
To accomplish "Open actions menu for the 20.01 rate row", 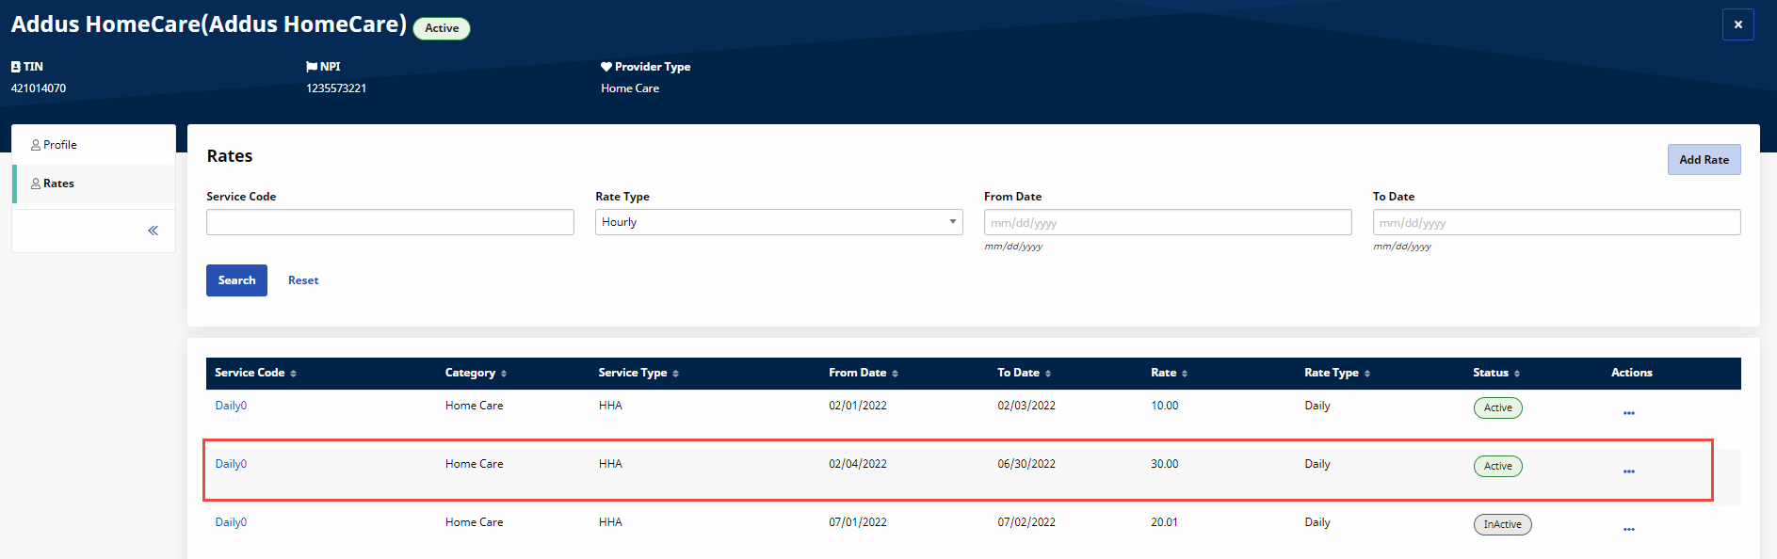I will 1628,530.
